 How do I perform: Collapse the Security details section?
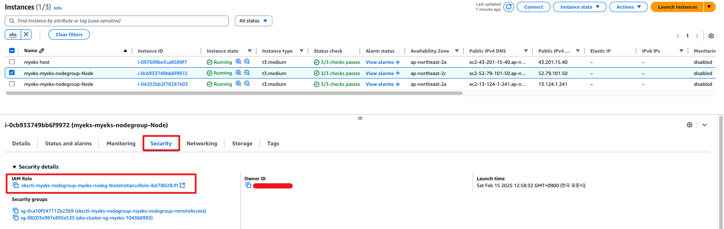tap(14, 167)
